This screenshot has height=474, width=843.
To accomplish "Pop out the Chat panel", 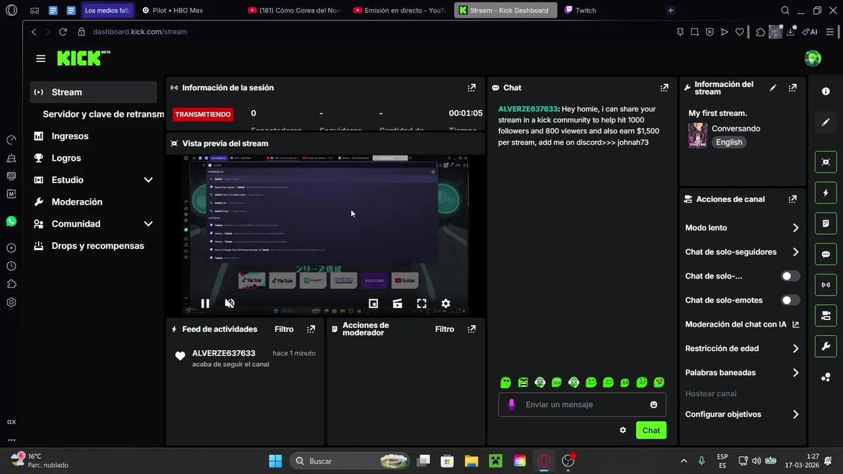I will pos(665,88).
